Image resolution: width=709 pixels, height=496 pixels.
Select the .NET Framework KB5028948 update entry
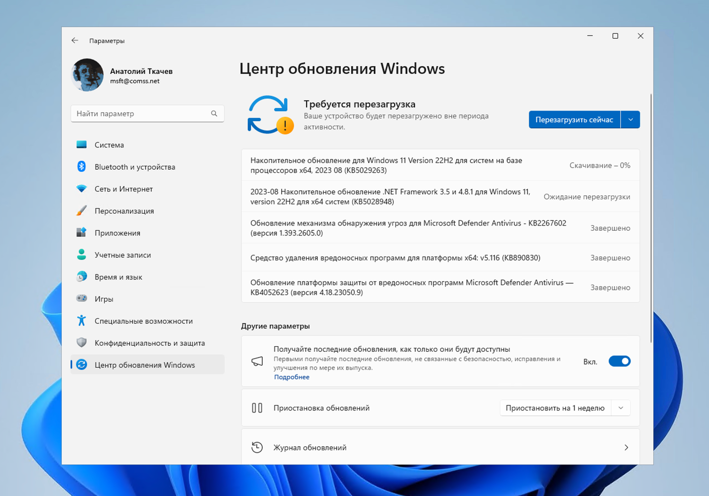[441, 196]
